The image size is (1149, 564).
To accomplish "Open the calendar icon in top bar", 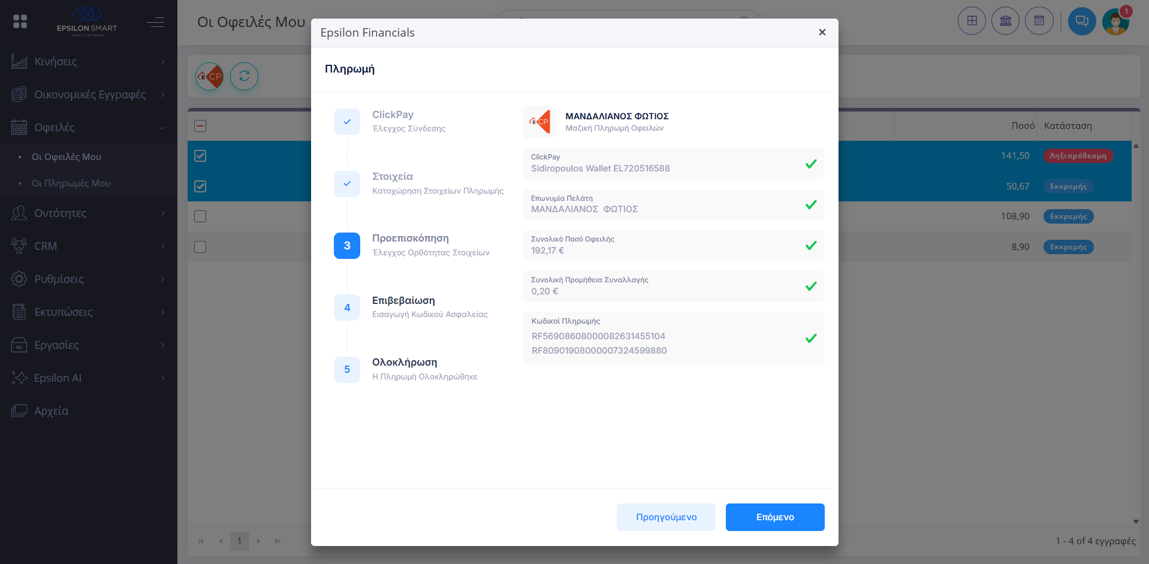I will coord(1039,21).
